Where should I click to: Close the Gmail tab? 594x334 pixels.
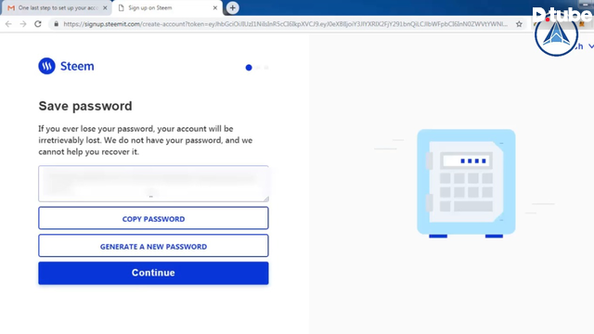[105, 8]
